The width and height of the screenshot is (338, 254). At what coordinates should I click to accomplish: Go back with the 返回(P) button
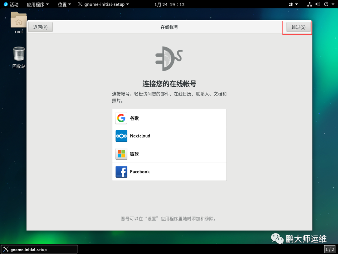[40, 27]
